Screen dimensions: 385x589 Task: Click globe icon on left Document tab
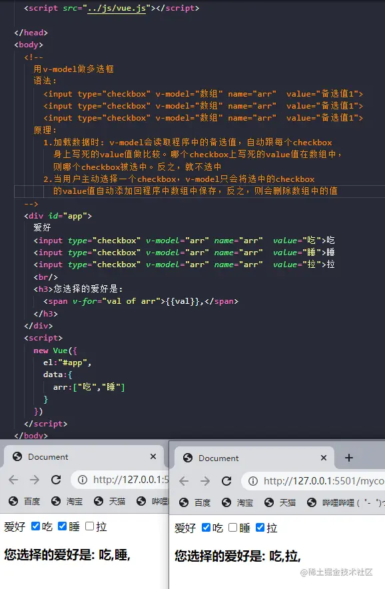(x=17, y=456)
